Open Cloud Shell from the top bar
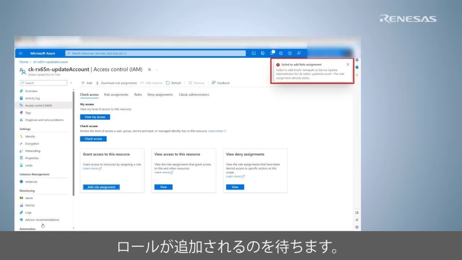The height and width of the screenshot is (260, 462). (x=254, y=53)
